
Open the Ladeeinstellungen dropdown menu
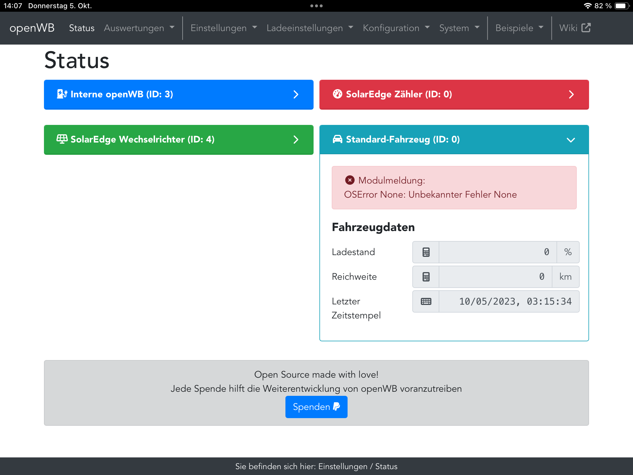click(x=309, y=28)
